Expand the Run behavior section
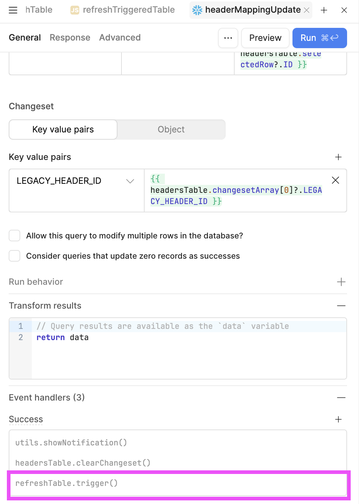This screenshot has height=504, width=359. click(x=341, y=282)
